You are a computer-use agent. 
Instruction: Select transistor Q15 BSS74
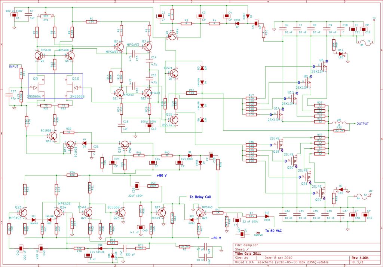(174, 120)
